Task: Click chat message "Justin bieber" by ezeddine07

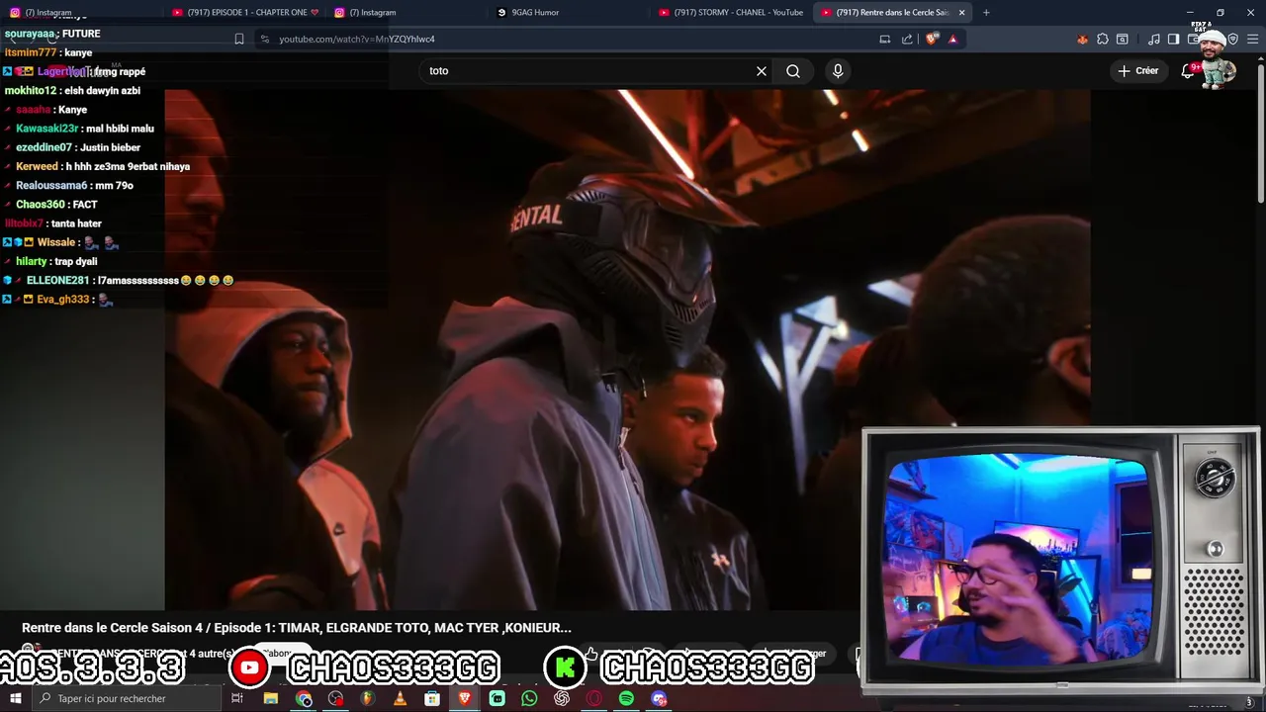Action: tap(110, 147)
